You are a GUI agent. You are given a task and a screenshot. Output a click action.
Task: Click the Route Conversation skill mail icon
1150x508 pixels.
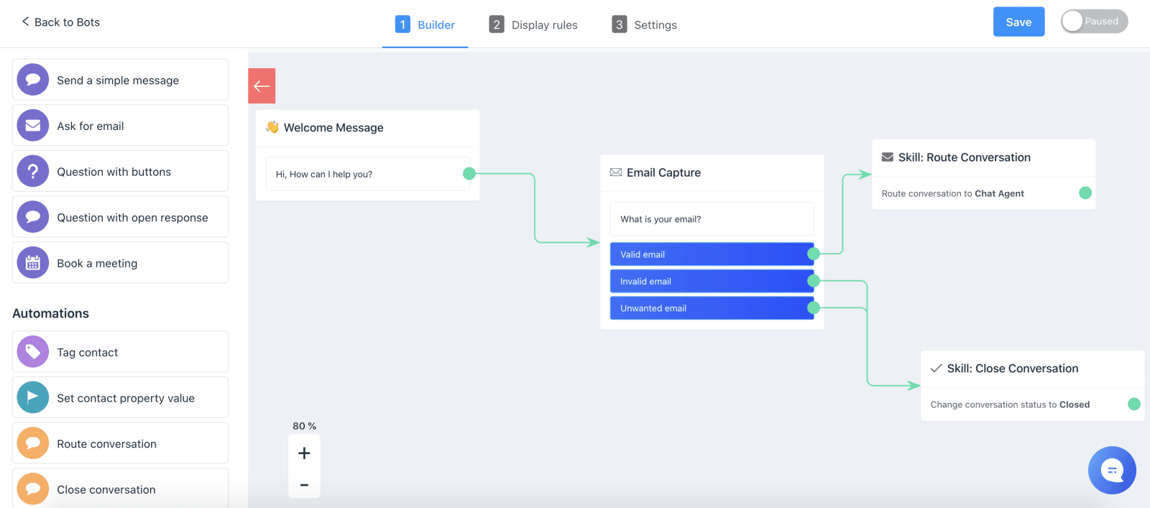click(x=888, y=157)
